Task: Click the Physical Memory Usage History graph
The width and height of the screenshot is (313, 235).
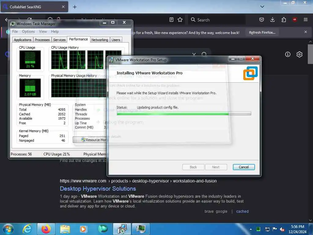Action: pos(79,88)
